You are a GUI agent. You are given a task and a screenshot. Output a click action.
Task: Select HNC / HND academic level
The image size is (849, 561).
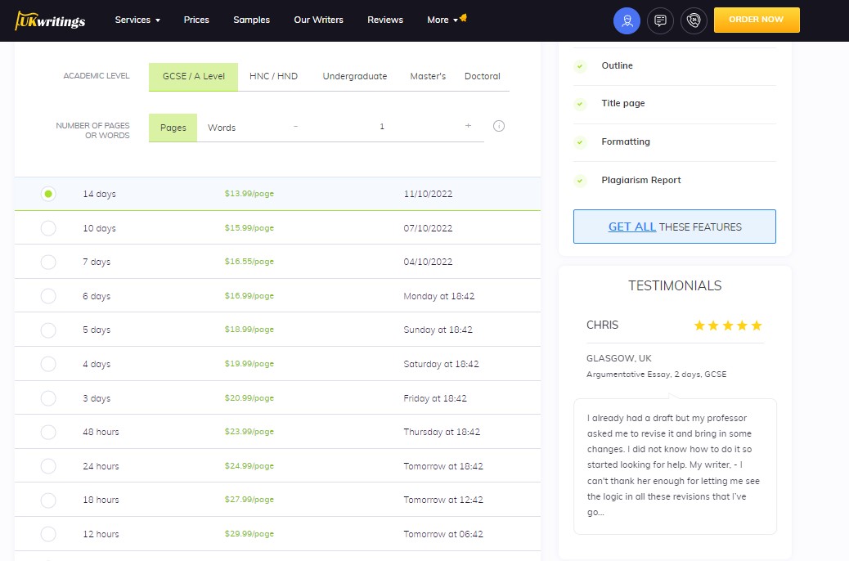273,76
